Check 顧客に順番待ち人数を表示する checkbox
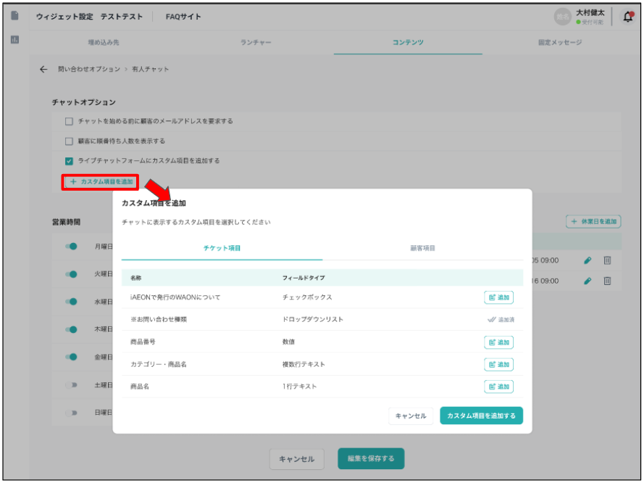The image size is (644, 483). pyautogui.click(x=70, y=141)
